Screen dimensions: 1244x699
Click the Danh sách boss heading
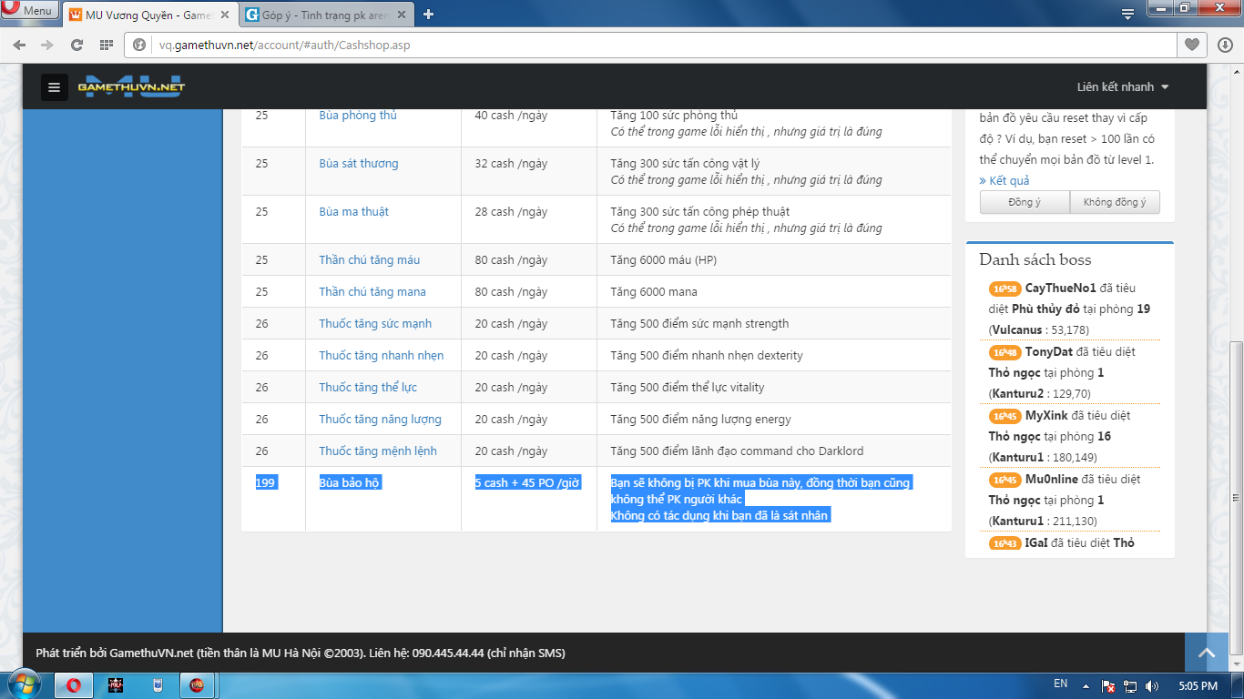click(x=1035, y=259)
